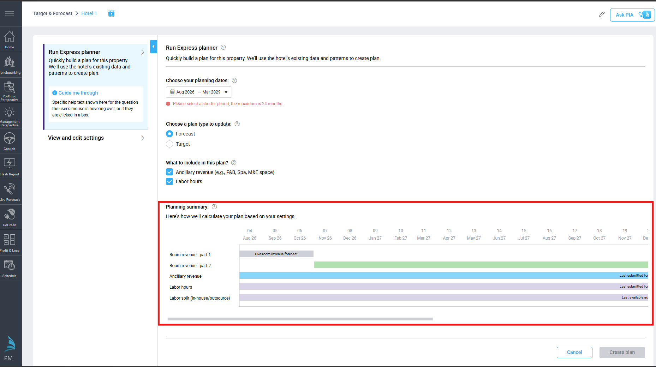Viewport: 656px width, 367px height.
Task: Click the Cancel button
Action: 574,352
